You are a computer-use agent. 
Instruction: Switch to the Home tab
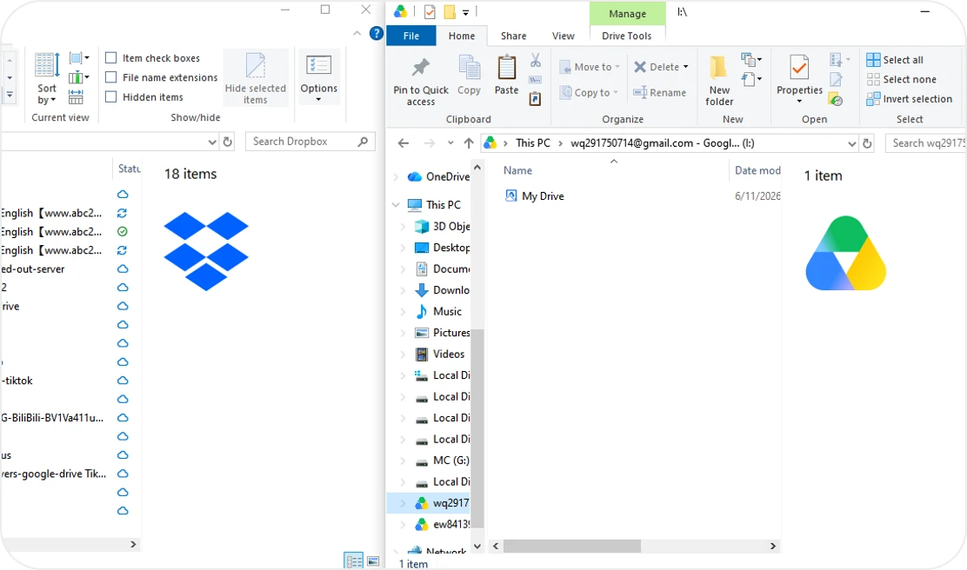[x=461, y=36]
